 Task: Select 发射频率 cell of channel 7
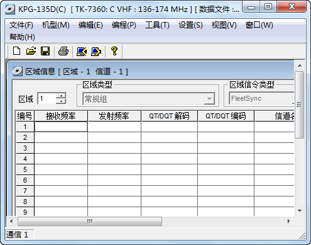[x=114, y=191]
